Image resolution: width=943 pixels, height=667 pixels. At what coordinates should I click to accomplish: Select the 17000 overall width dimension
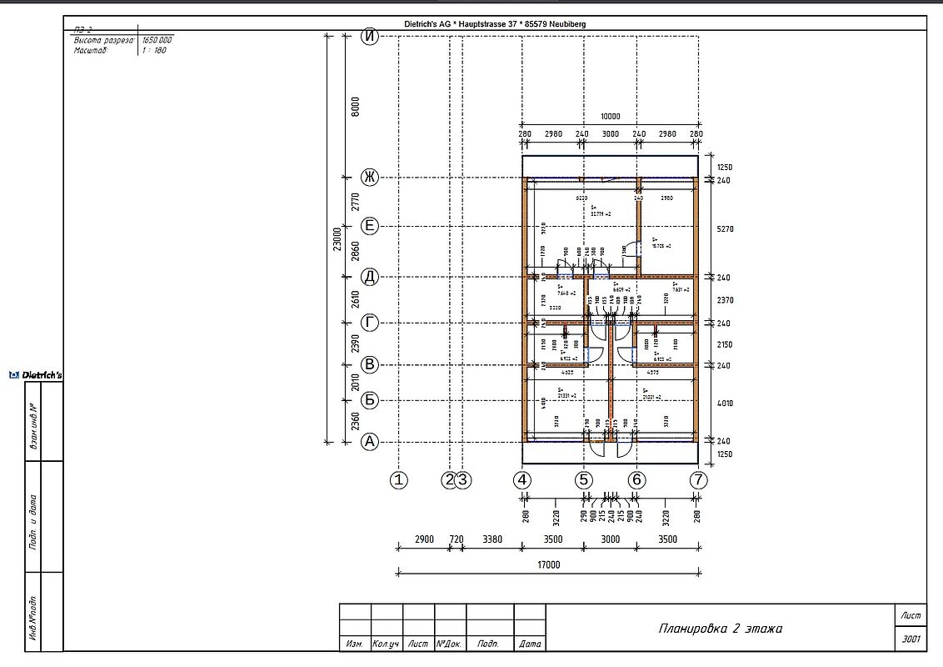[548, 564]
